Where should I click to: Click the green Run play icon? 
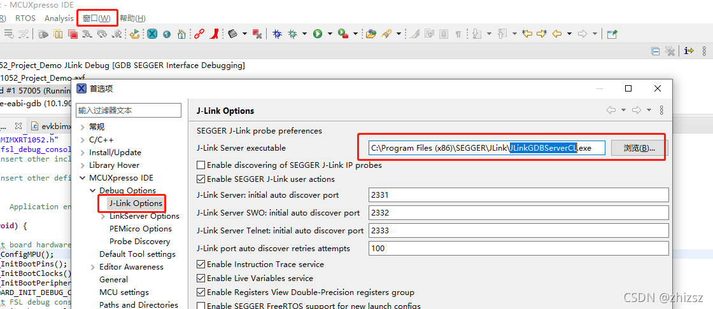(318, 34)
